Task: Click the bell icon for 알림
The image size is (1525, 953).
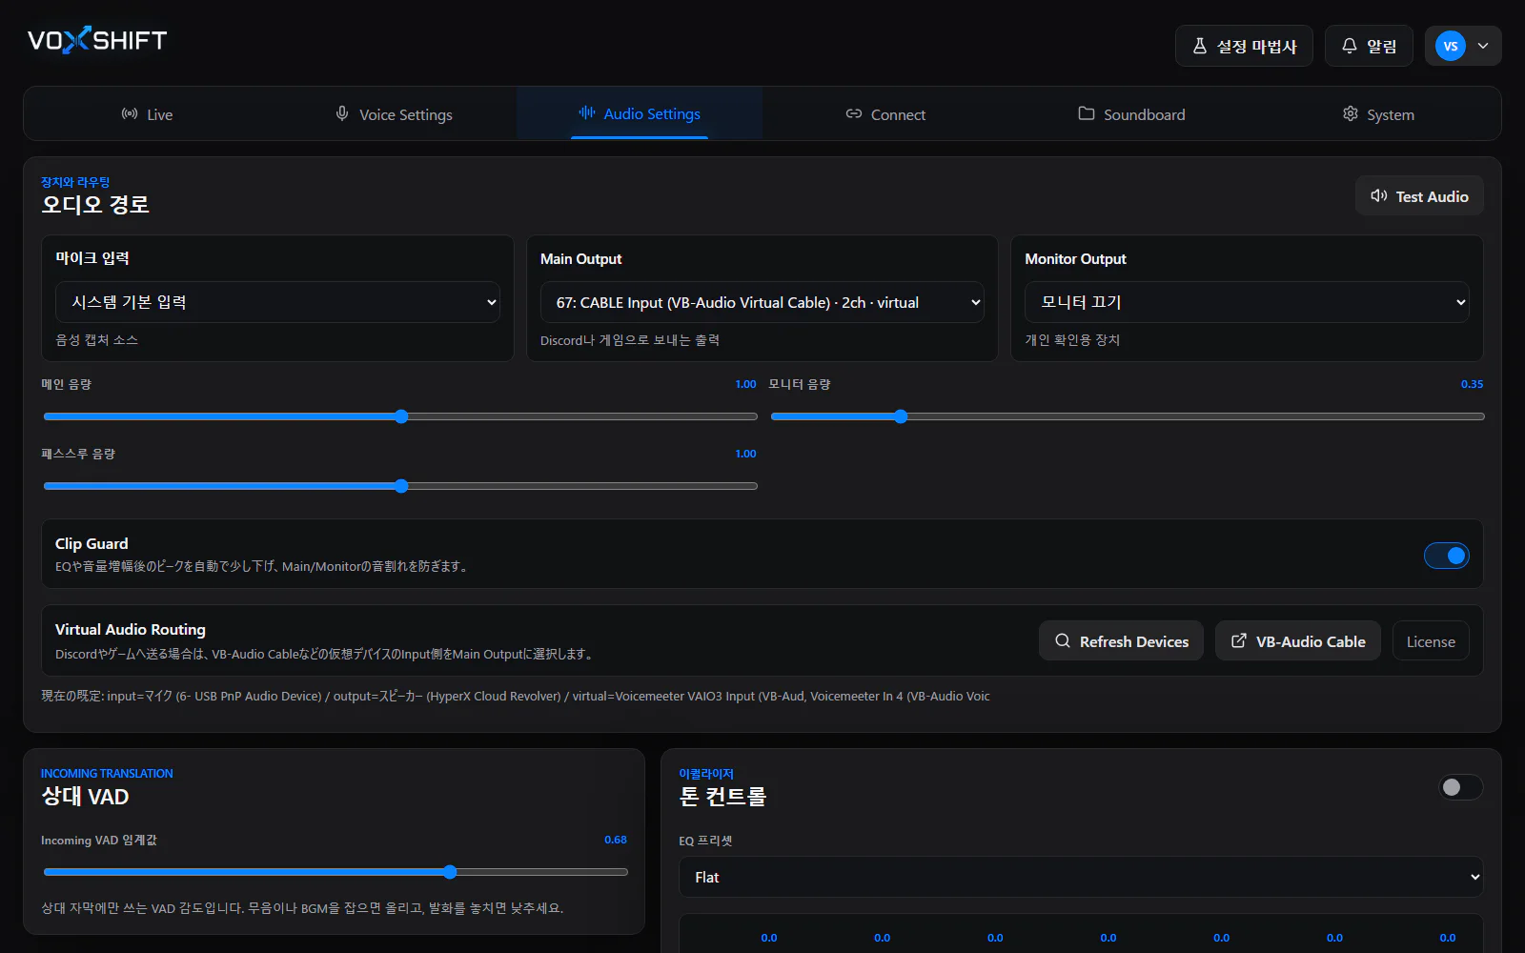Action: 1350,46
